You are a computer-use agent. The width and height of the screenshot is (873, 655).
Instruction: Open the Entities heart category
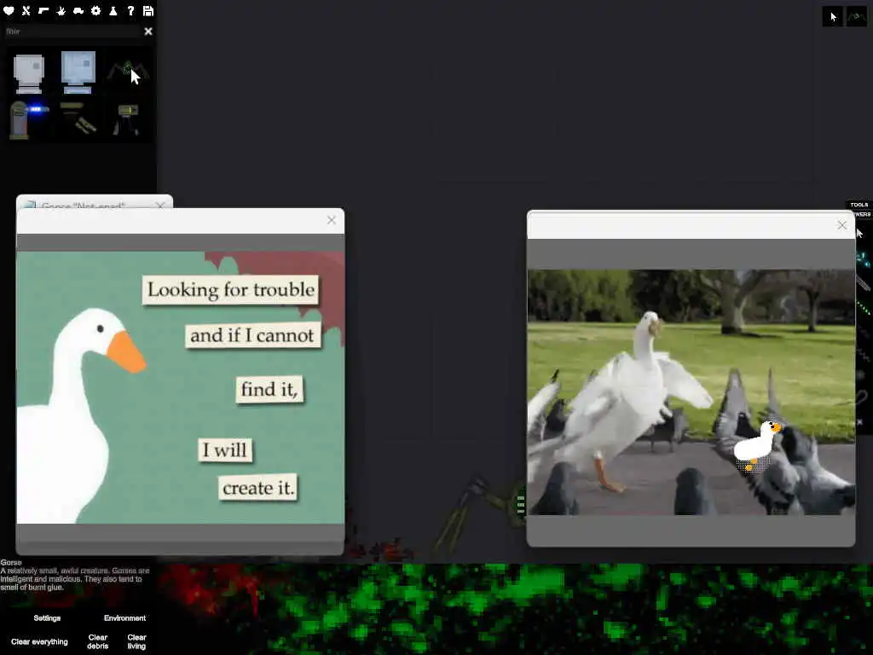click(x=9, y=10)
